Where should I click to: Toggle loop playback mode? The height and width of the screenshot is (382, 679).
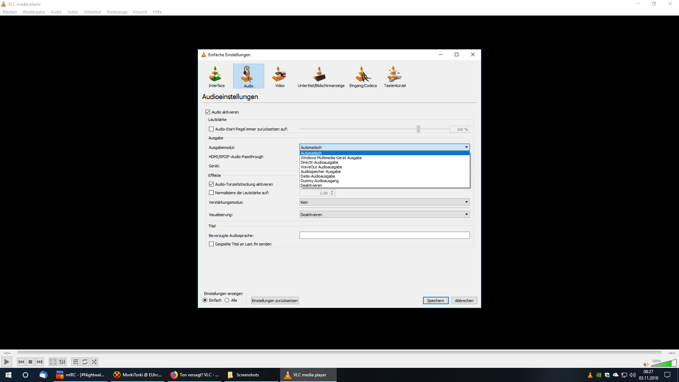tap(85, 362)
